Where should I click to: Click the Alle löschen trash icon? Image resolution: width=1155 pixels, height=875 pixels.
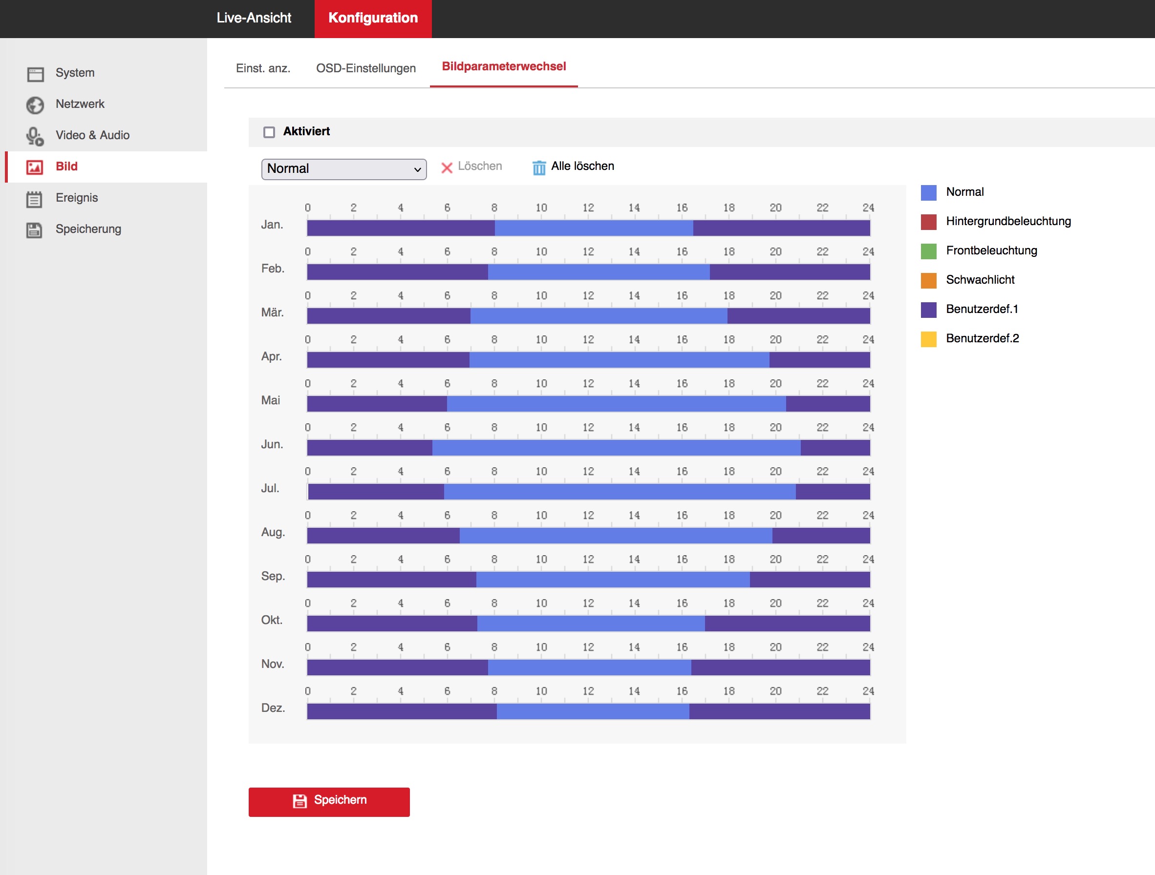tap(539, 167)
